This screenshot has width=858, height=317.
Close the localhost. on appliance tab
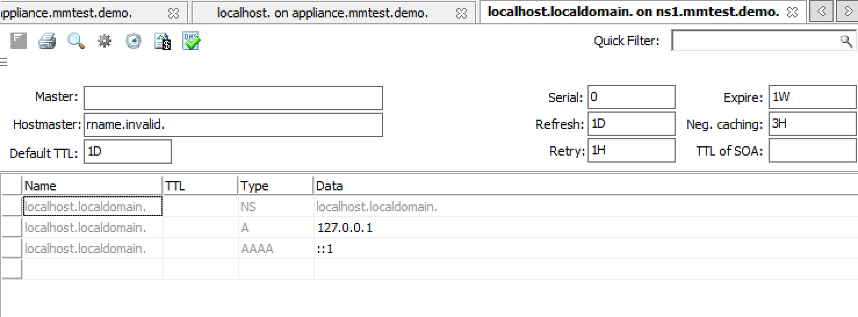(x=462, y=13)
